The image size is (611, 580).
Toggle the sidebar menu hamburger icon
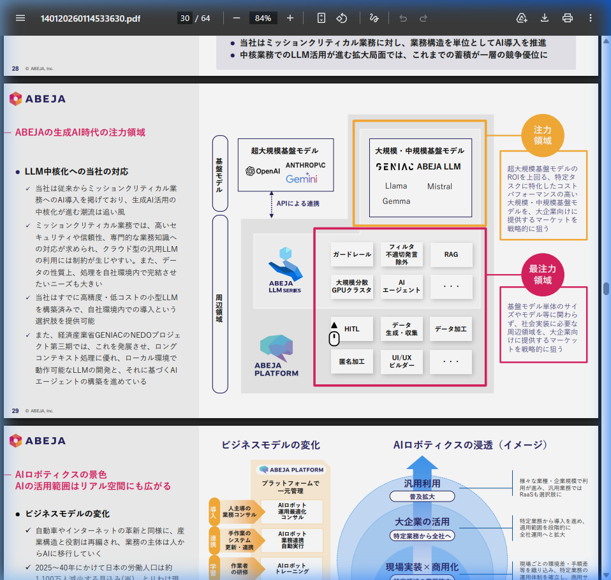(20, 18)
